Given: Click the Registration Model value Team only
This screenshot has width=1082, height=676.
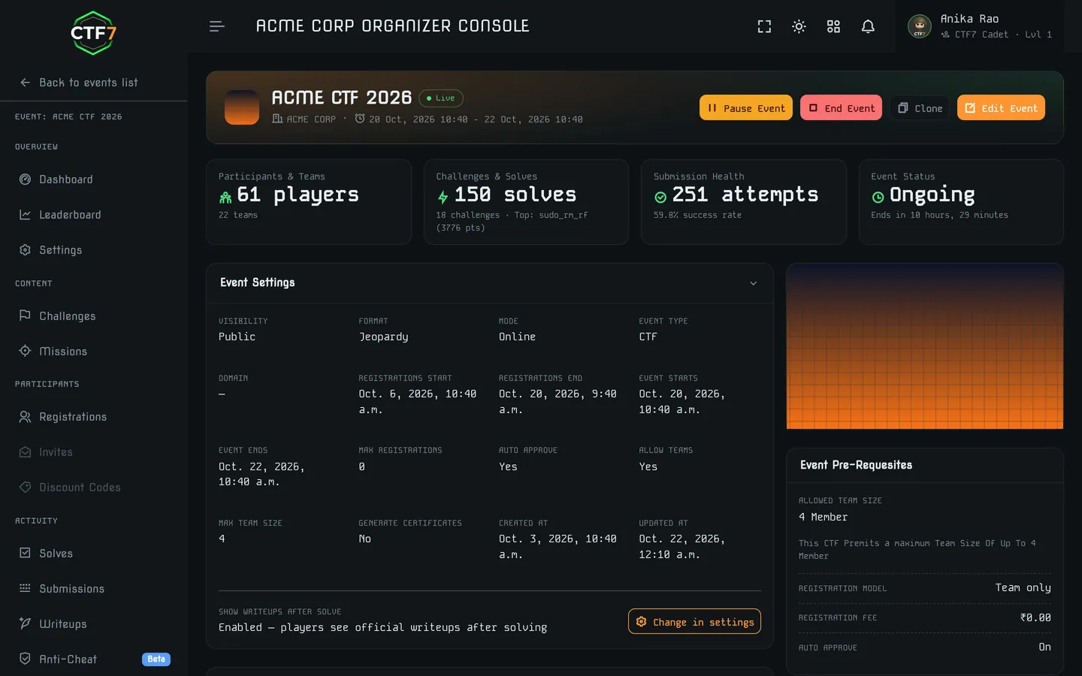Looking at the screenshot, I should click(x=1023, y=588).
